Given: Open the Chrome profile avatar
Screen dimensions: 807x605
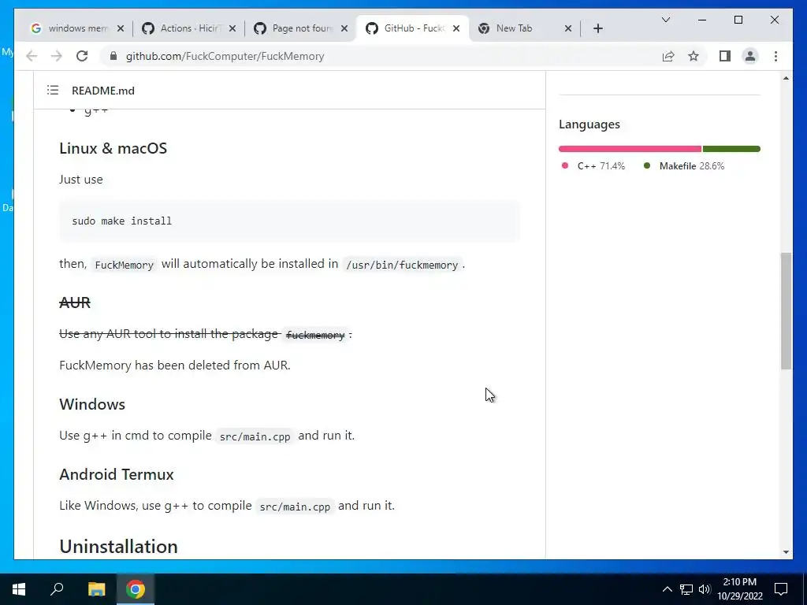Looking at the screenshot, I should pos(750,56).
